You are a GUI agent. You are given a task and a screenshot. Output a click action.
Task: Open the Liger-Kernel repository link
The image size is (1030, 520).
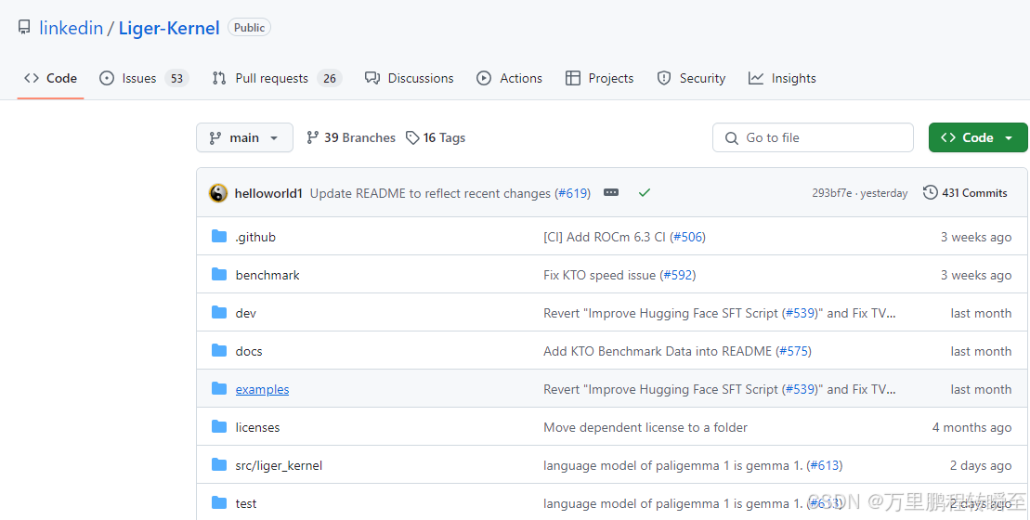[x=169, y=28]
